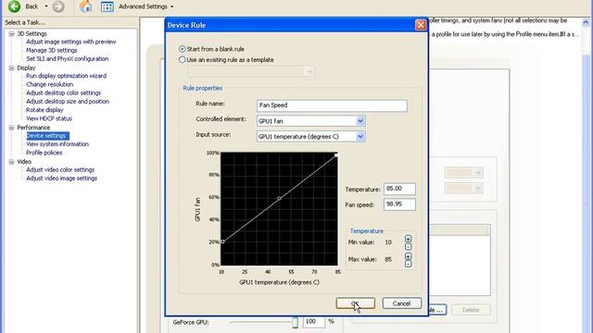
Task: Open View system information
Action: [57, 144]
